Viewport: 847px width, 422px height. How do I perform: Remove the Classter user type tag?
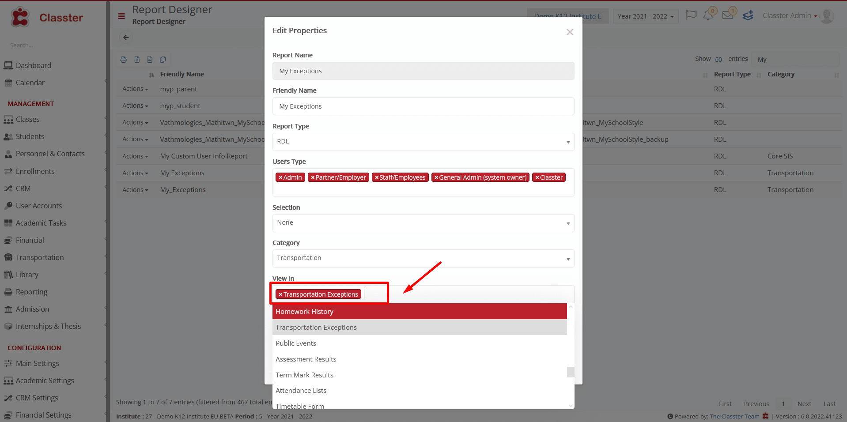[537, 177]
